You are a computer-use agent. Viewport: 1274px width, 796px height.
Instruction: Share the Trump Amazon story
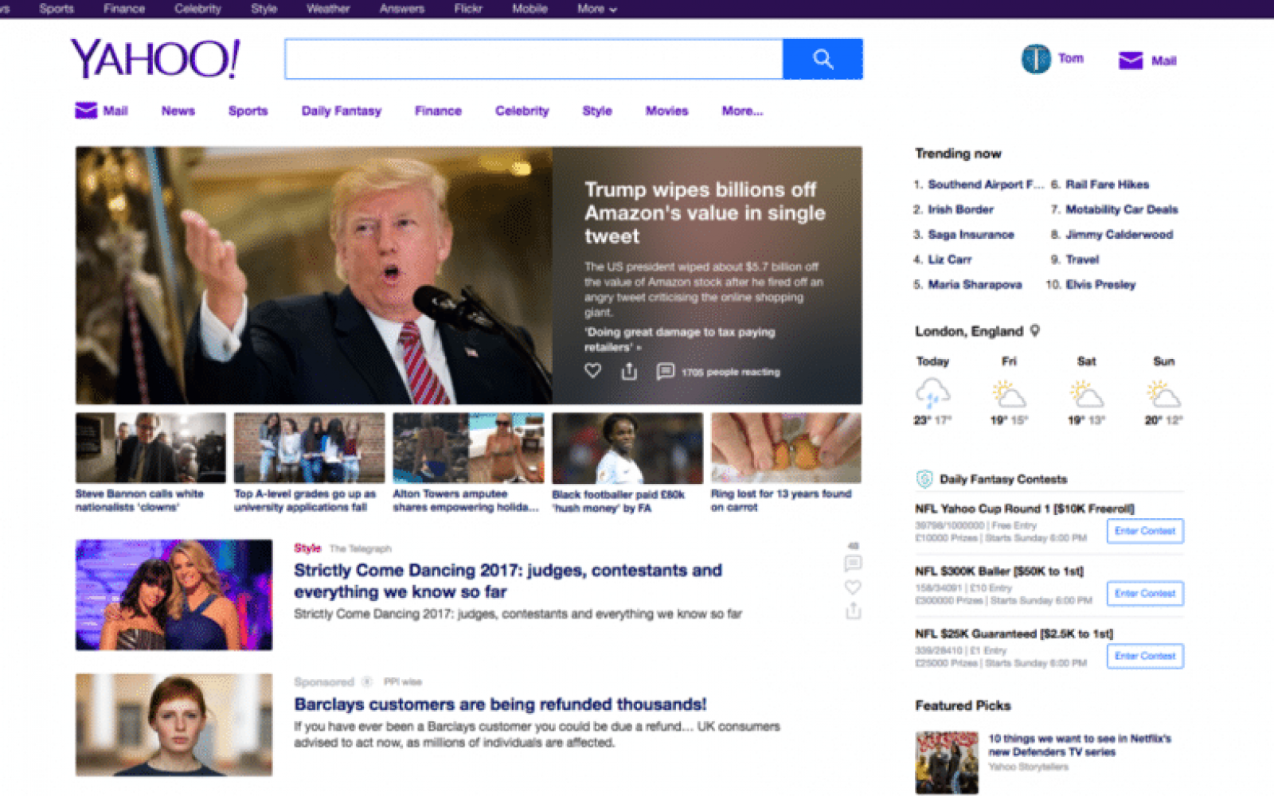pyautogui.click(x=629, y=371)
